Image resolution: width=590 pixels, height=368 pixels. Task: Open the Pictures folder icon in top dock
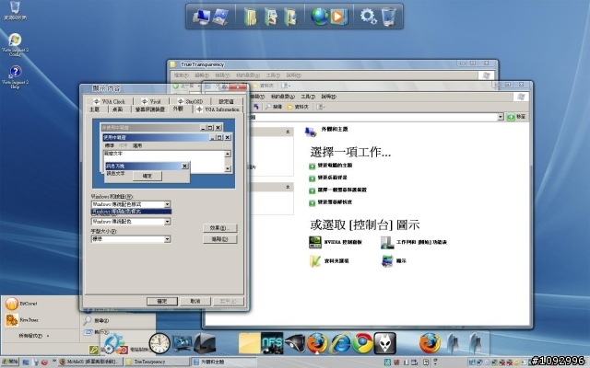point(270,17)
